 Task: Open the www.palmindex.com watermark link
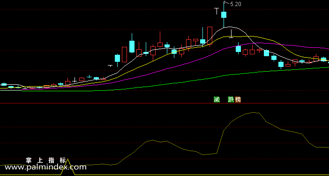click(45, 167)
